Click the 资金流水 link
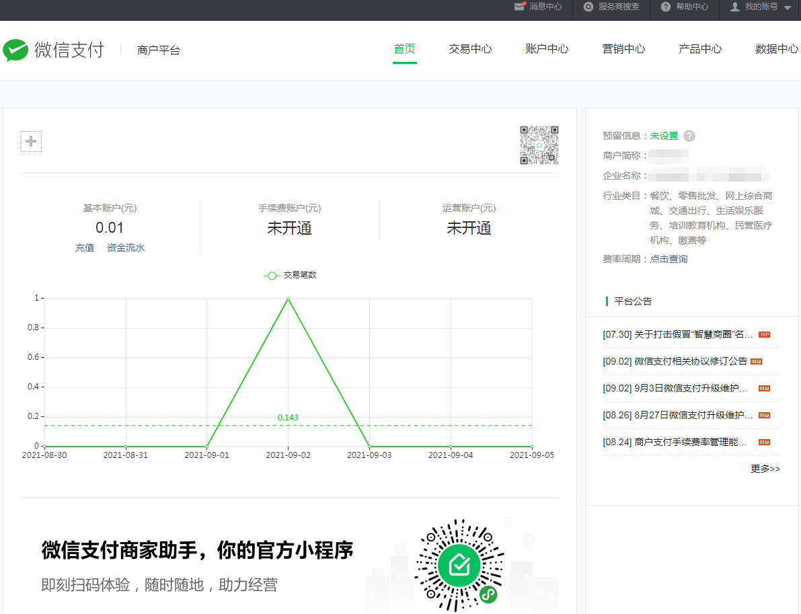 [x=126, y=247]
